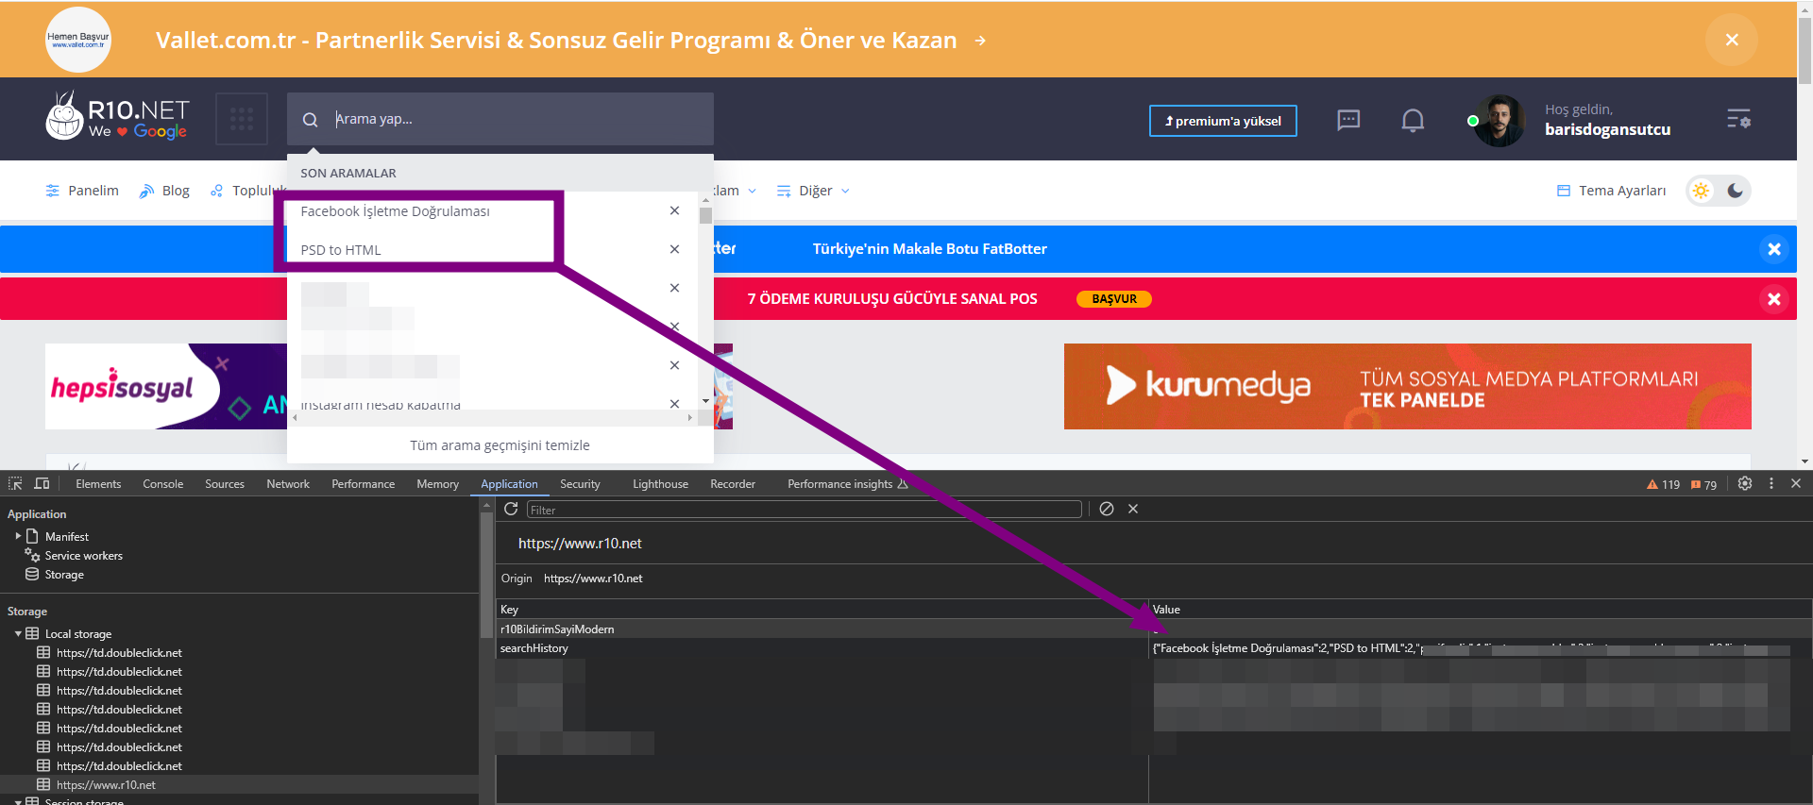
Task: Open the Console tab
Action: (x=163, y=484)
